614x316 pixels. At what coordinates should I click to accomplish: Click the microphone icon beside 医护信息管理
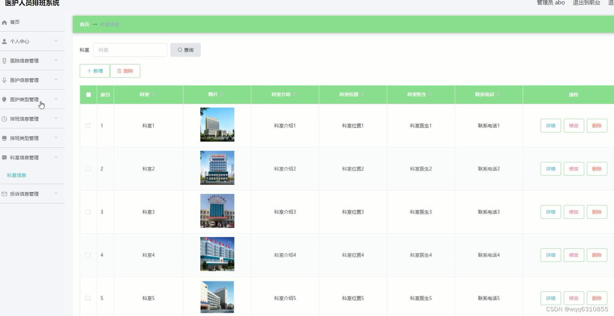pyautogui.click(x=4, y=80)
